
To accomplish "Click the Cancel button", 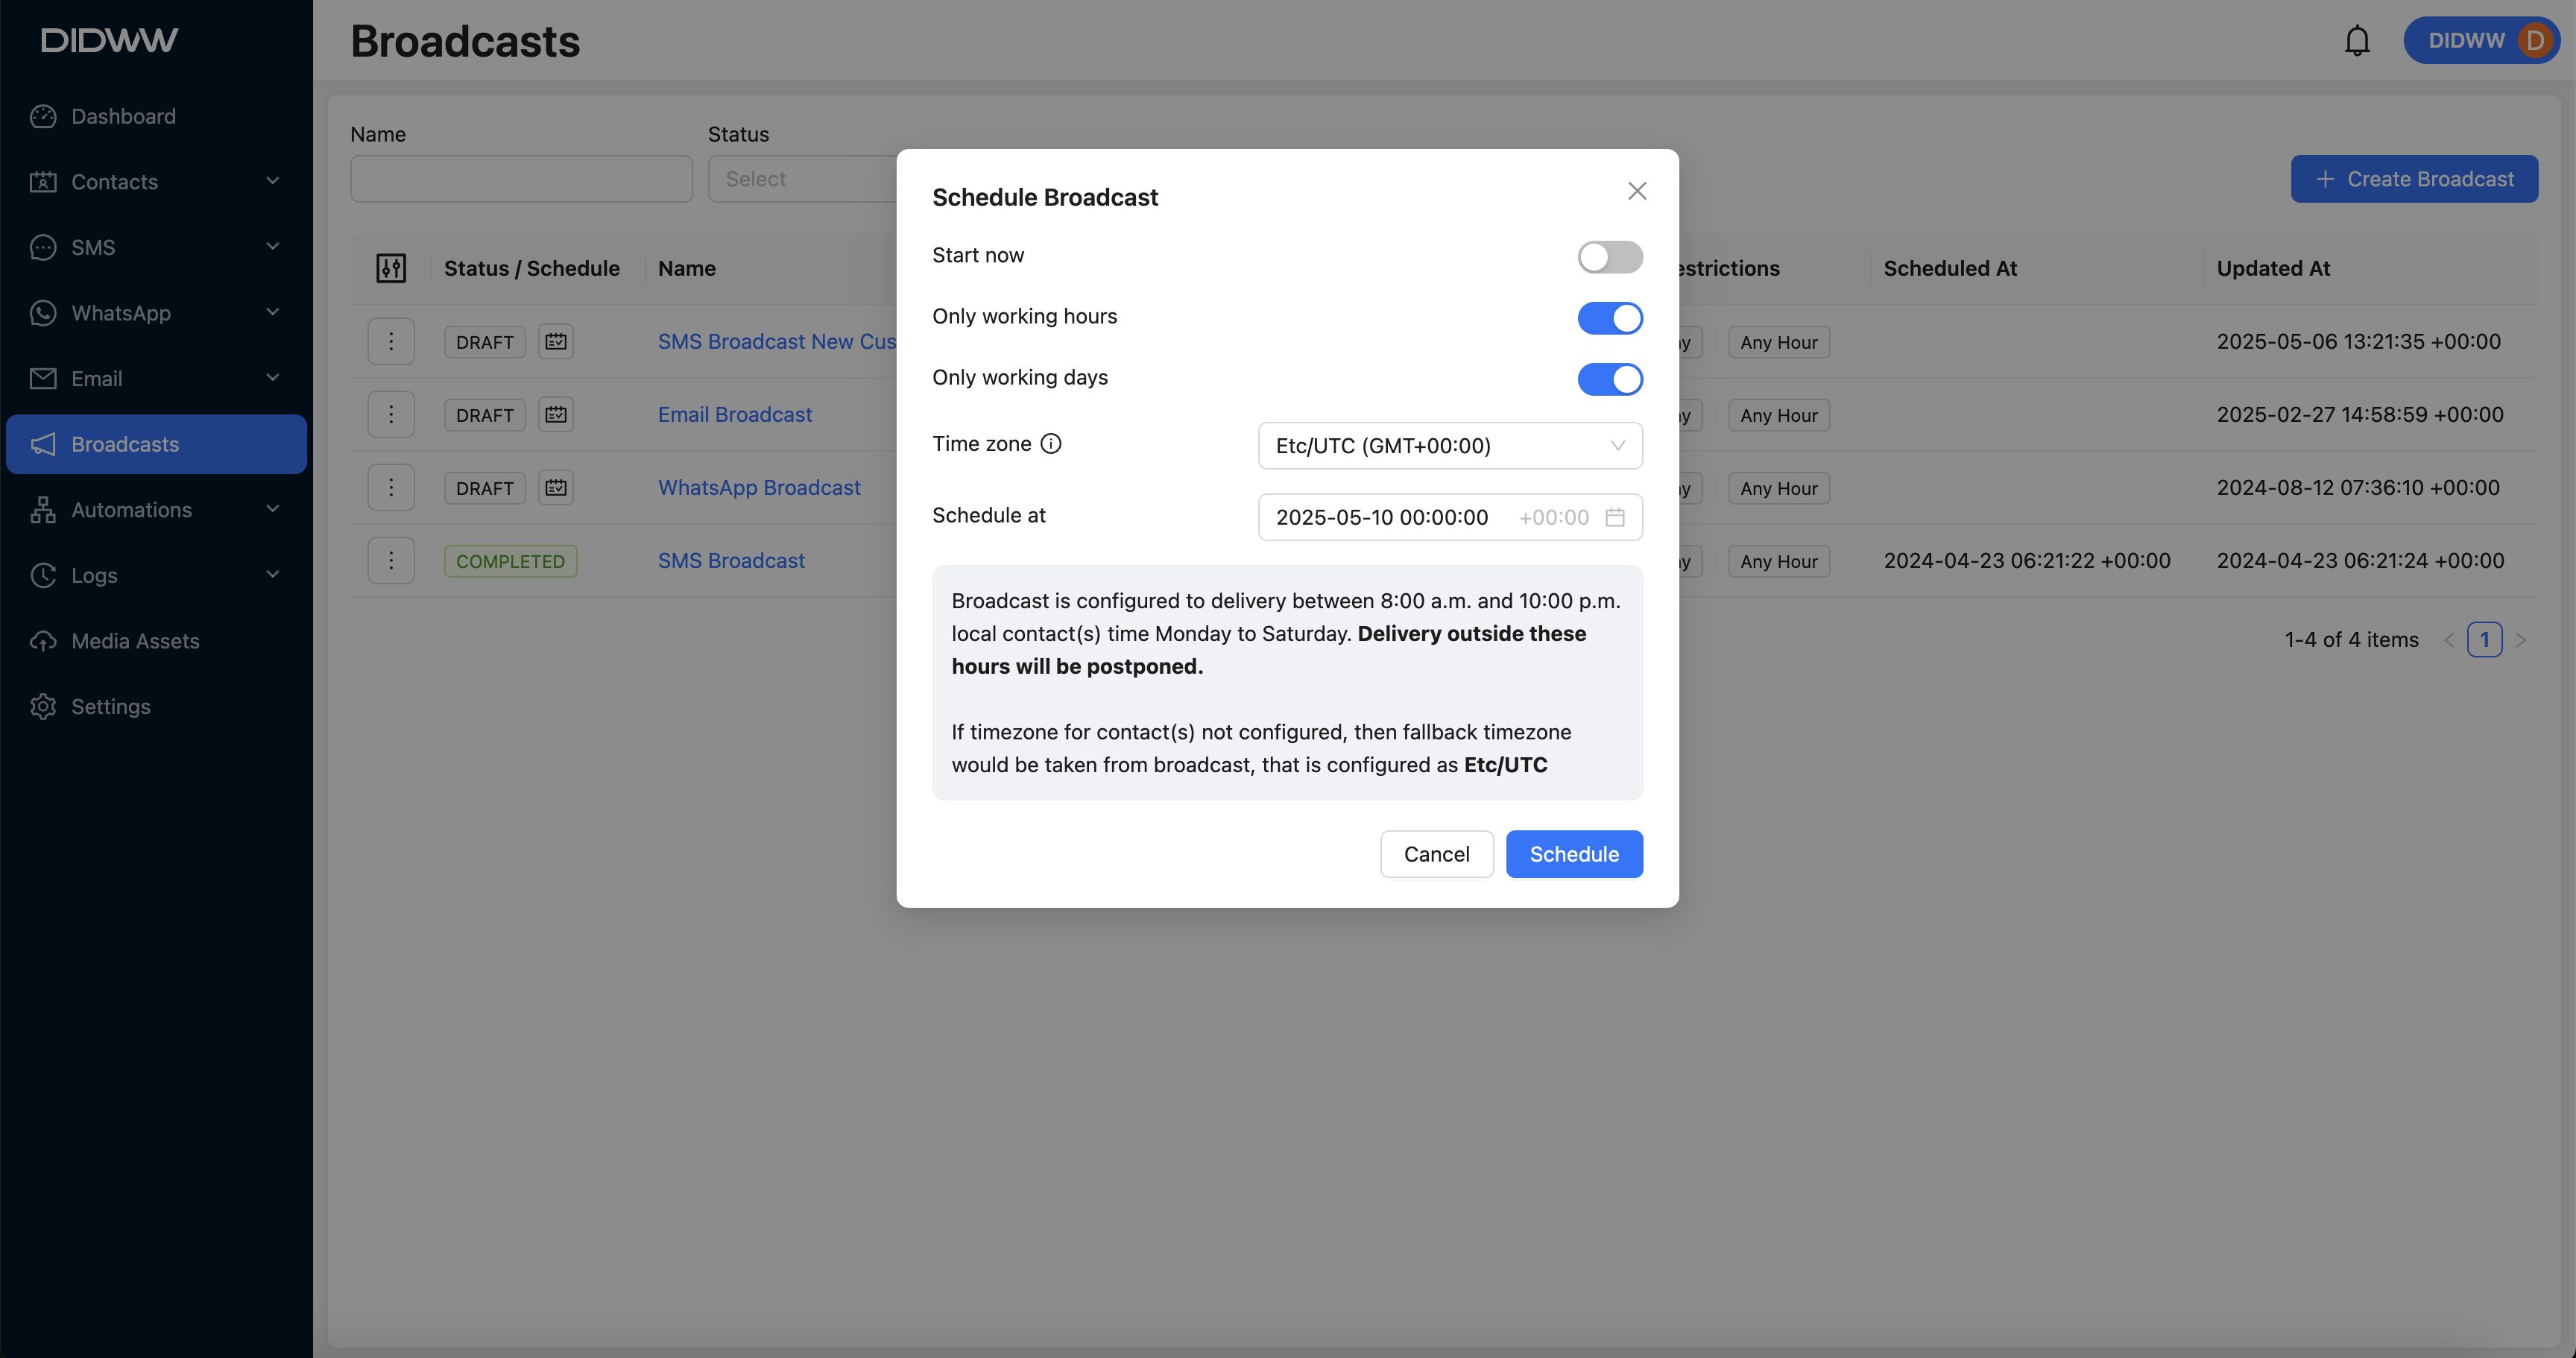I will pos(1436,854).
